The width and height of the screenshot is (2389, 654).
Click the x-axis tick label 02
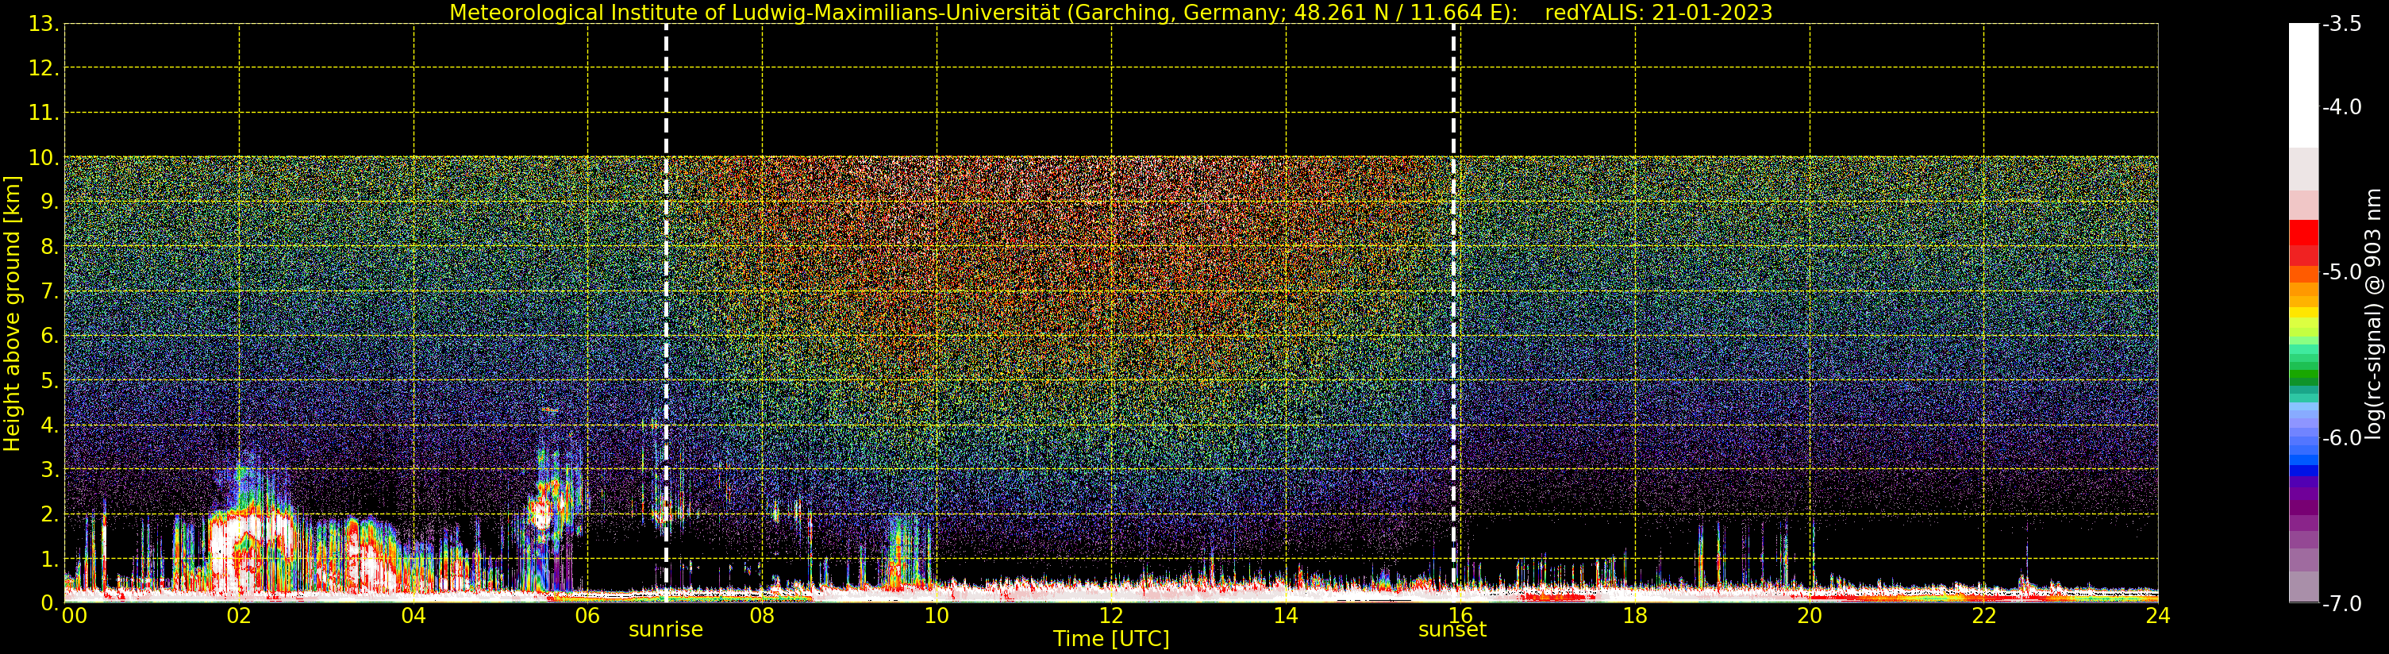tap(239, 616)
